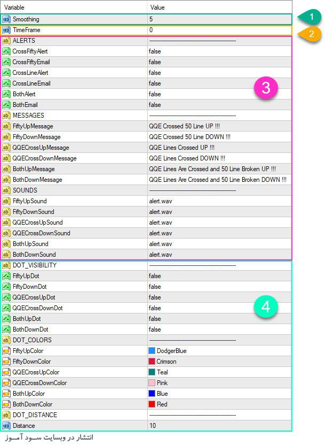The image size is (333, 445).
Task: Edit the 'QQE Lines Crossed UP !!!' value
Action: (x=182, y=148)
